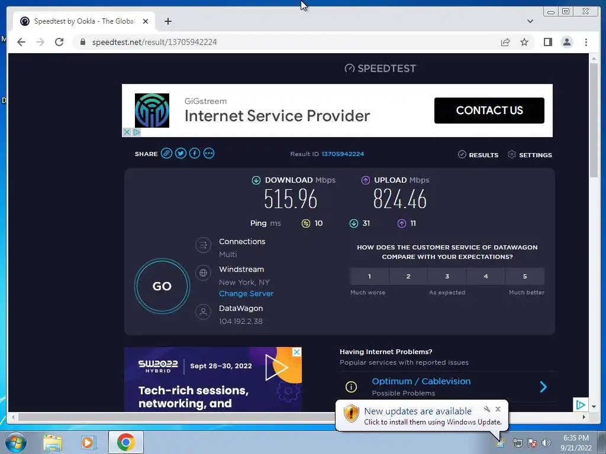Rate DataWagon service 1 Much worse

[369, 277]
